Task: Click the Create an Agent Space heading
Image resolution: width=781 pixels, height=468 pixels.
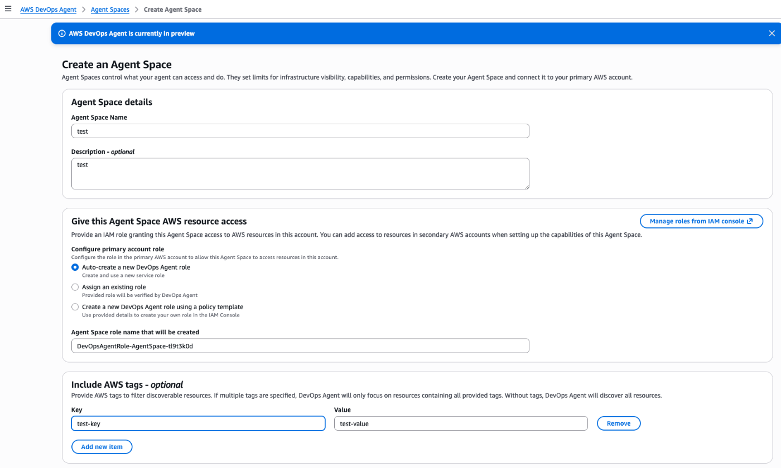Action: (117, 65)
